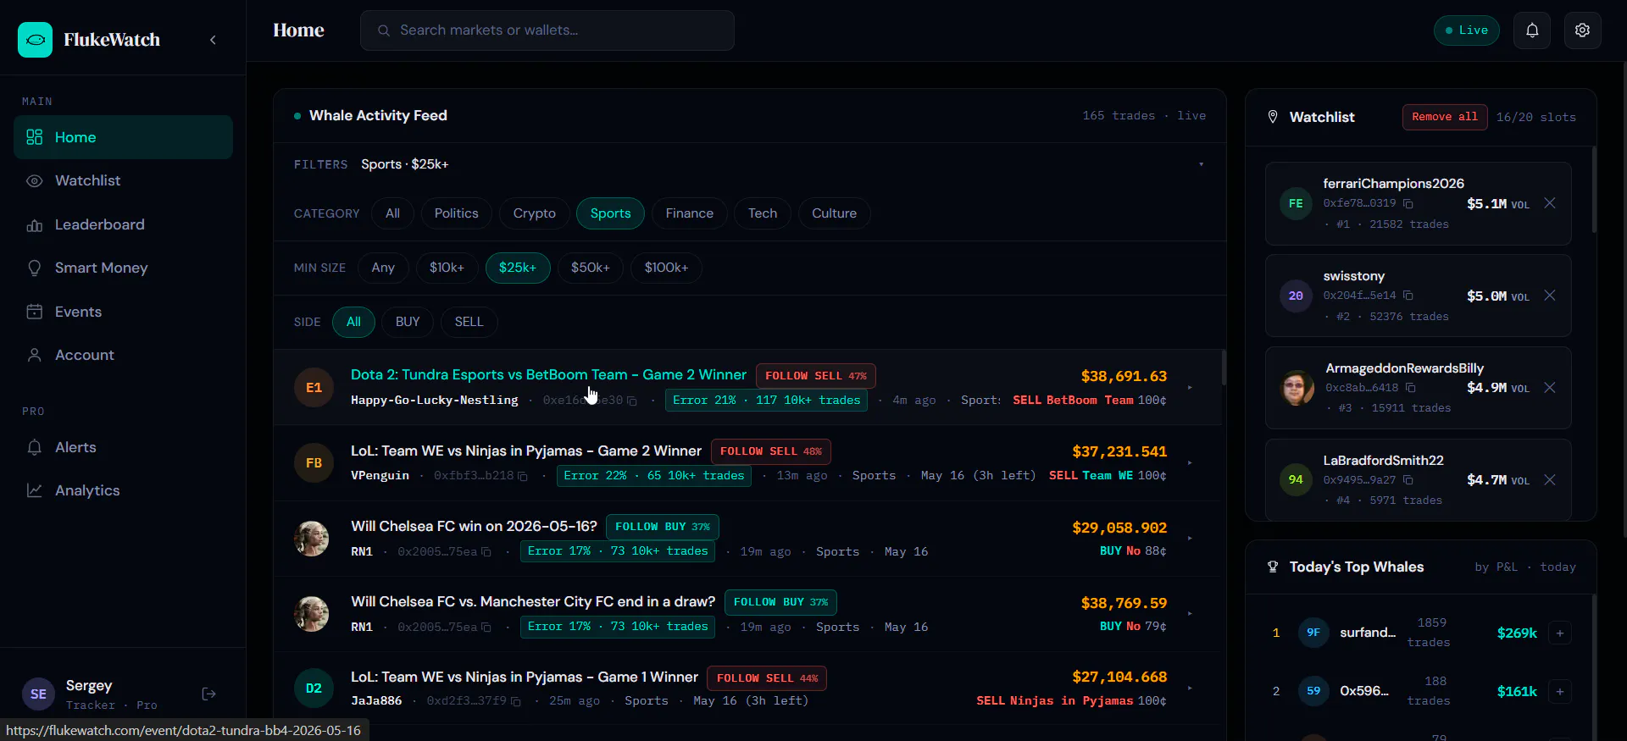Collapse the Filters section arrow
The width and height of the screenshot is (1627, 741).
pos(1201,164)
